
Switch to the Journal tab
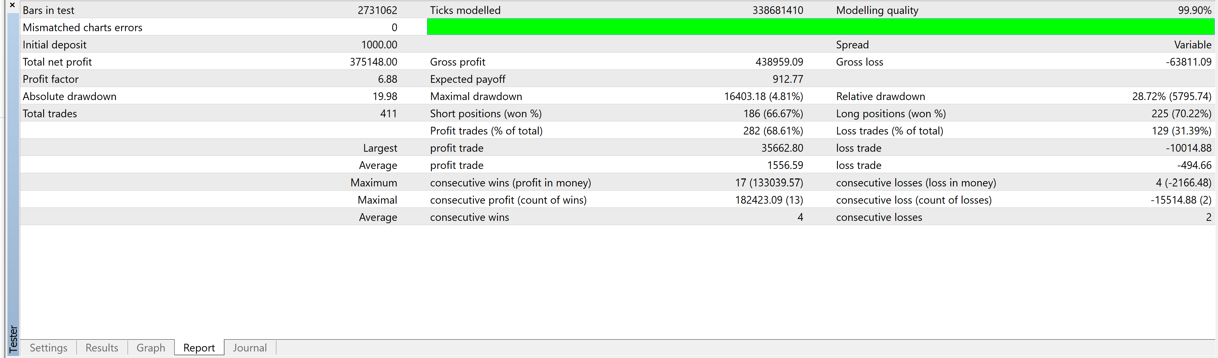[250, 348]
